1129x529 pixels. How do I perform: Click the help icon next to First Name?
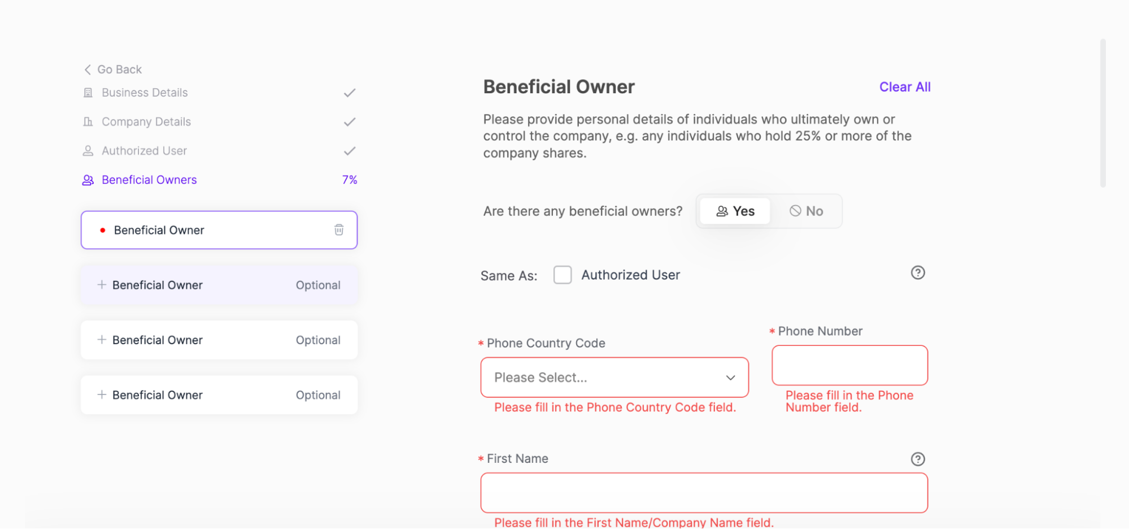918,459
